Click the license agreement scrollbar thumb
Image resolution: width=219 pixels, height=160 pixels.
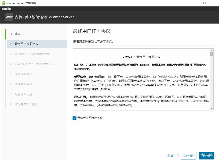211,54
